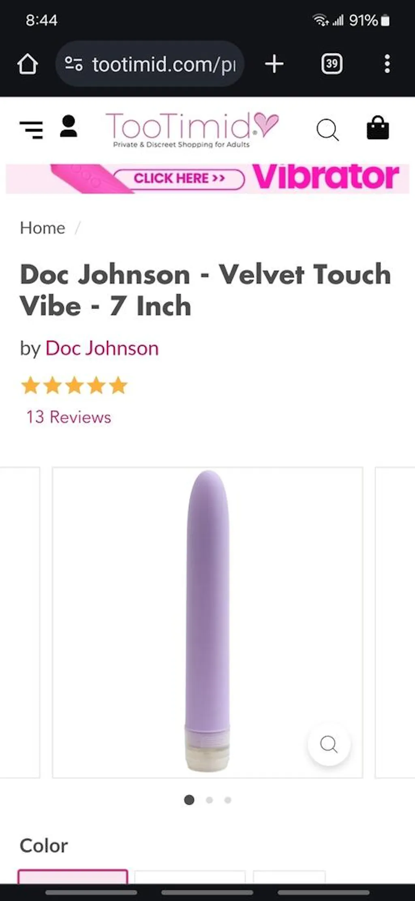Open a new browser tab
Image resolution: width=415 pixels, height=901 pixels.
(274, 64)
